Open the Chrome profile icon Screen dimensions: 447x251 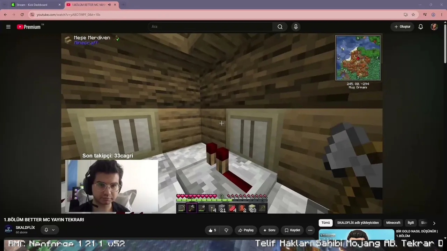pos(433,15)
